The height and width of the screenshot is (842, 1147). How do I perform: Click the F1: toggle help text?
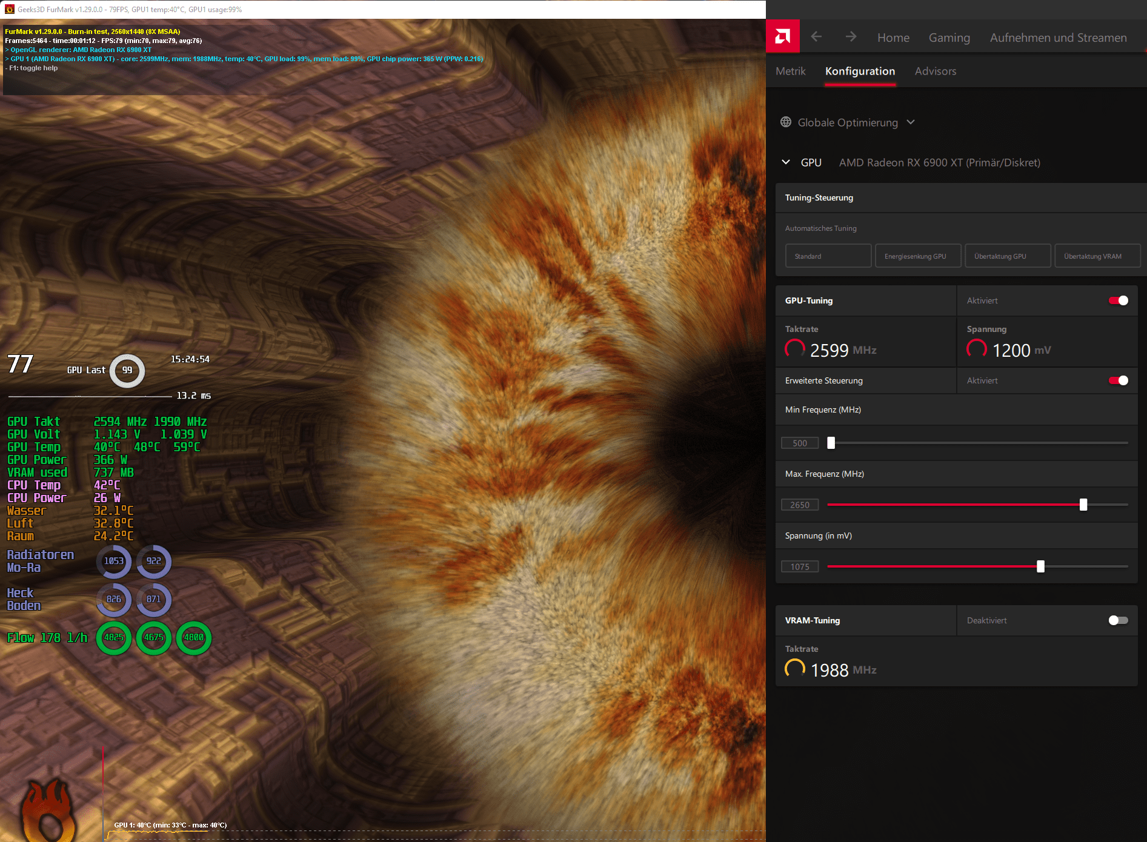pyautogui.click(x=32, y=68)
